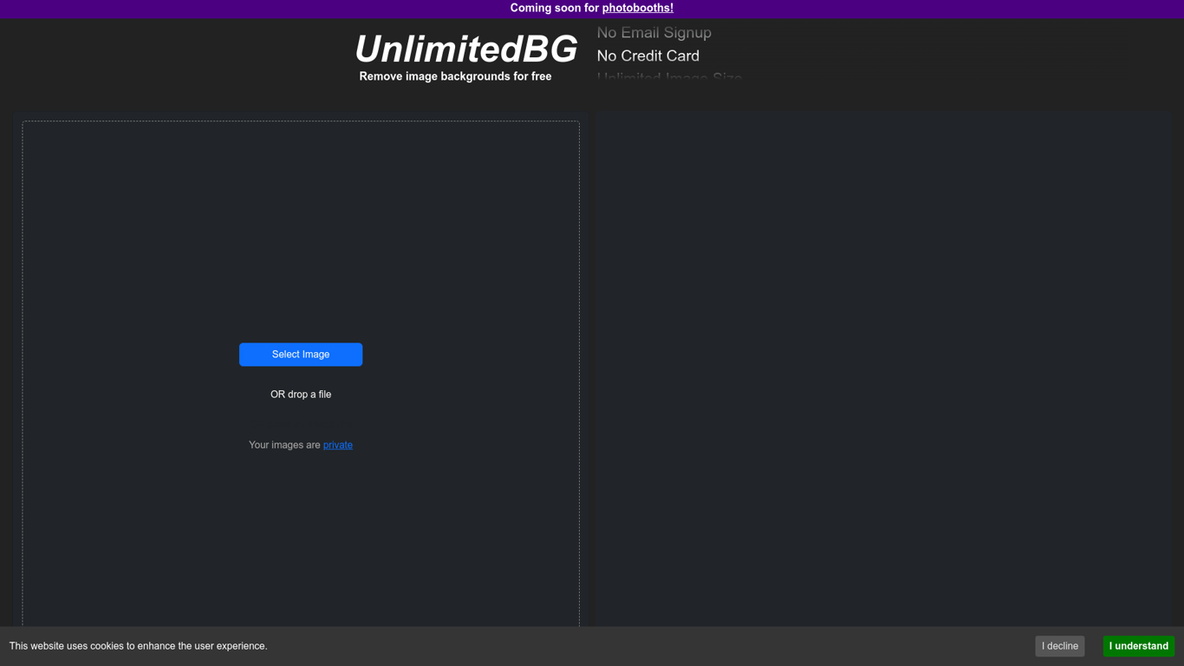The image size is (1184, 666).
Task: Decline cookies with I decline button
Action: [x=1059, y=646]
